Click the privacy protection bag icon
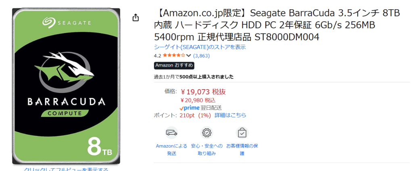Image resolution: width=413 pixels, height=171 pixels. tap(242, 133)
